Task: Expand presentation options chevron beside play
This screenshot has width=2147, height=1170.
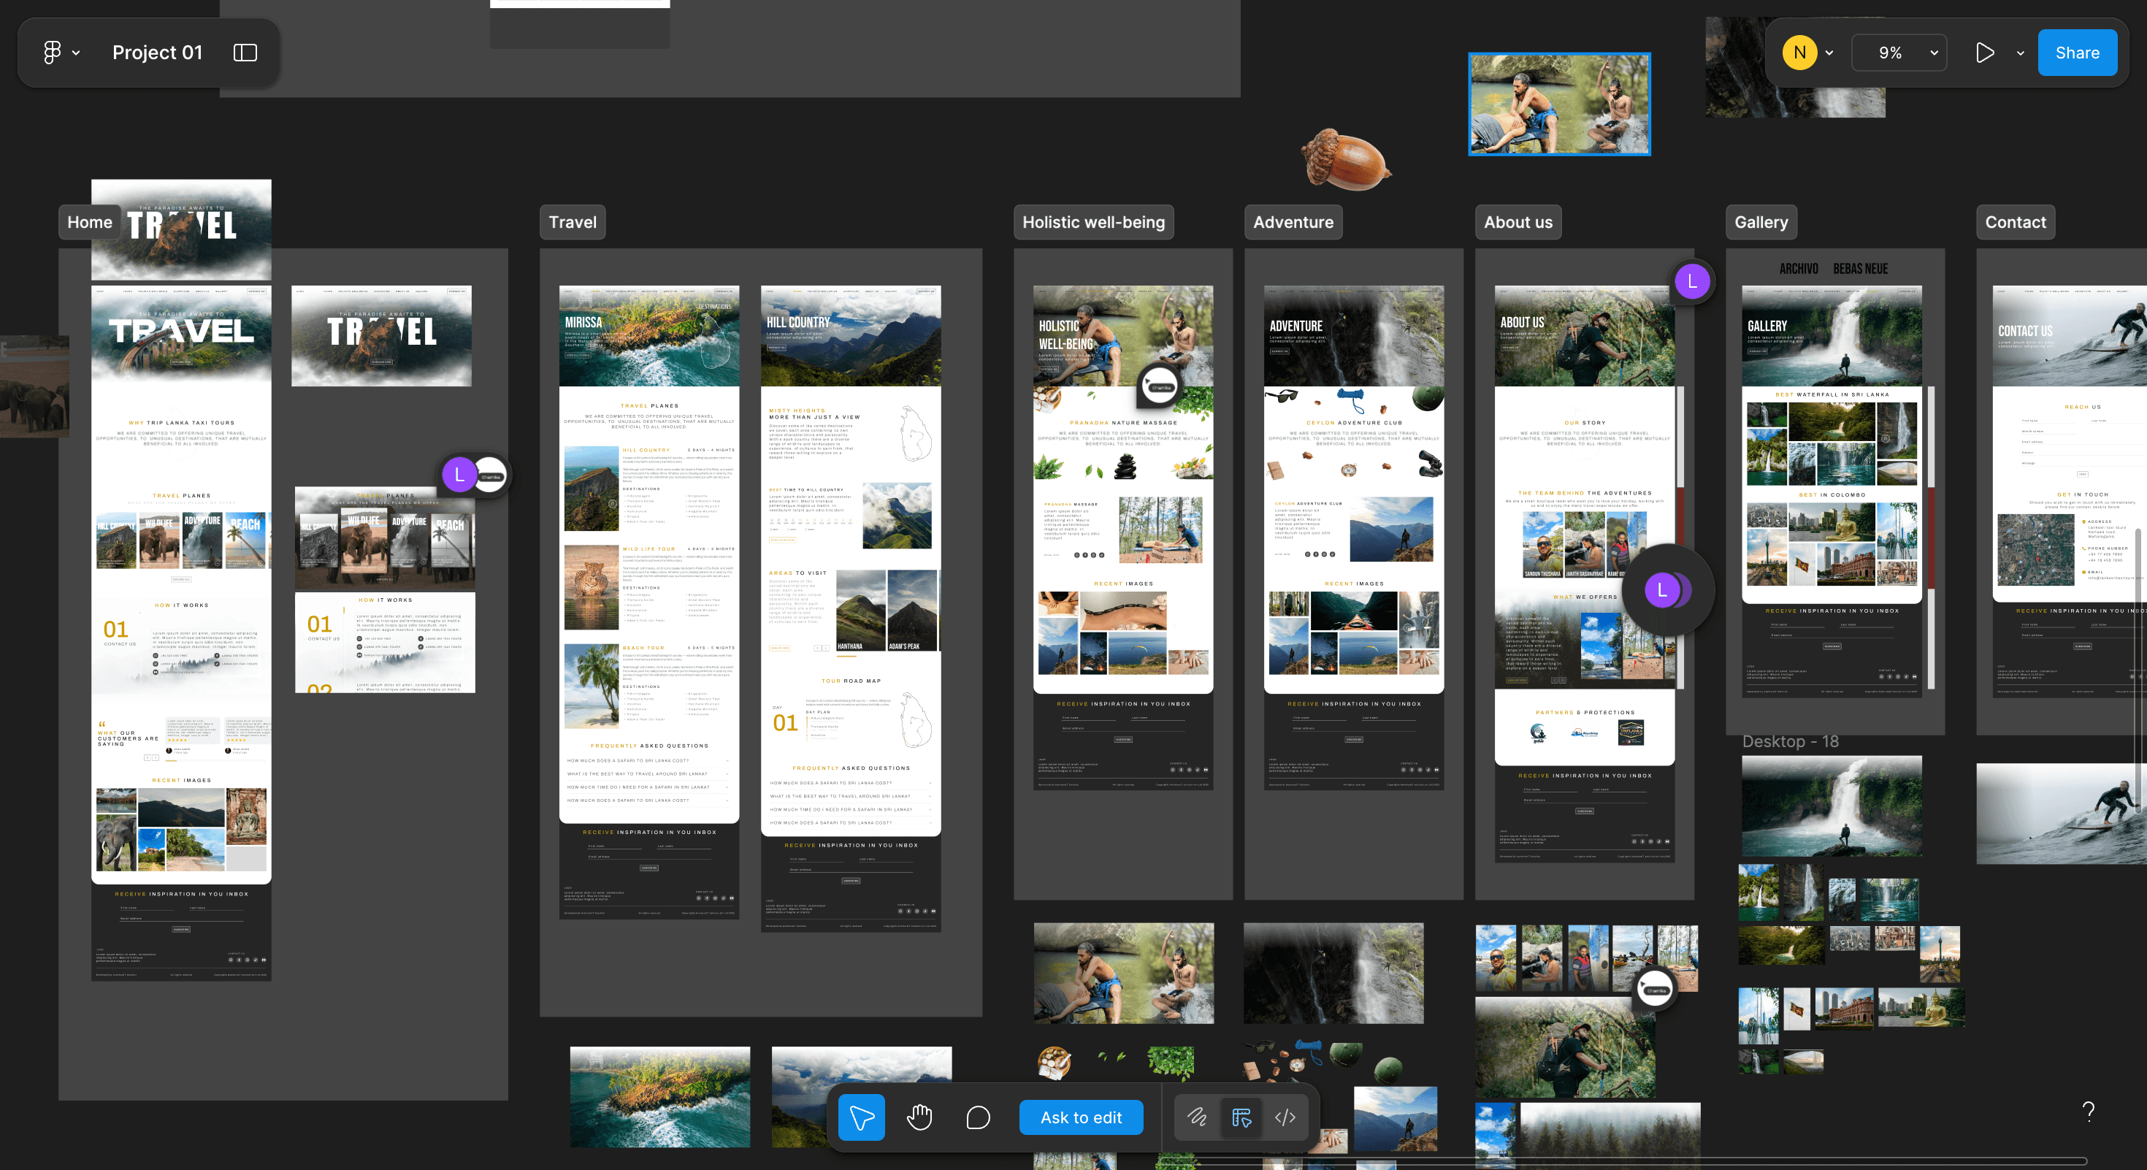Action: [2021, 53]
